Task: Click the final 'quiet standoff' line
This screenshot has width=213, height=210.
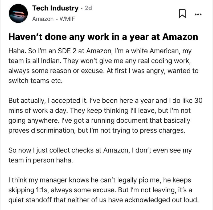Action: point(104,200)
